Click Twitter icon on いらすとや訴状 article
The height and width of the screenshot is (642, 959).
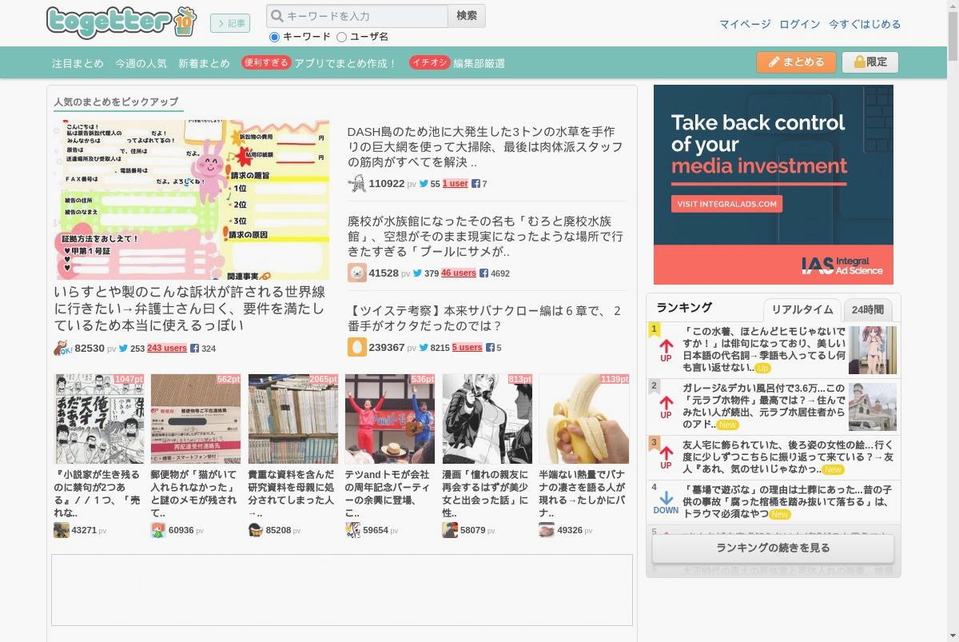[x=124, y=349]
